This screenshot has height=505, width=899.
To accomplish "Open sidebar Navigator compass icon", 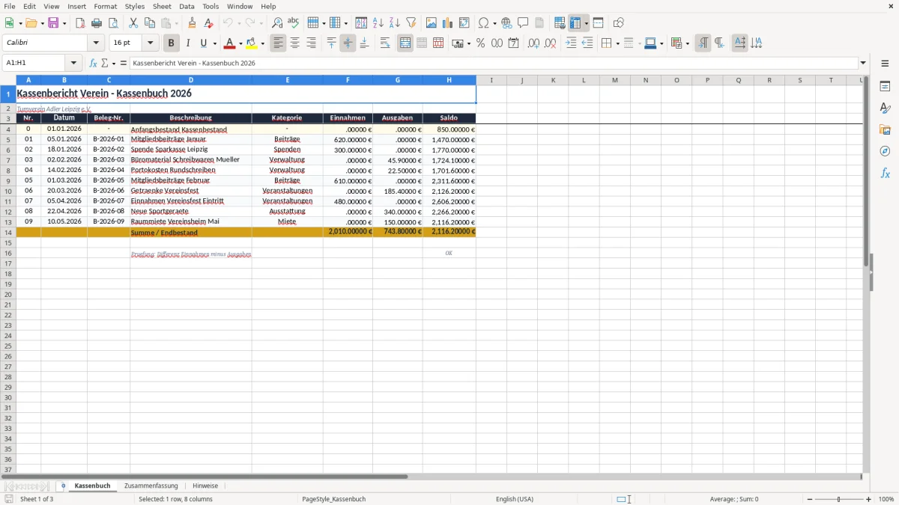I will (885, 152).
